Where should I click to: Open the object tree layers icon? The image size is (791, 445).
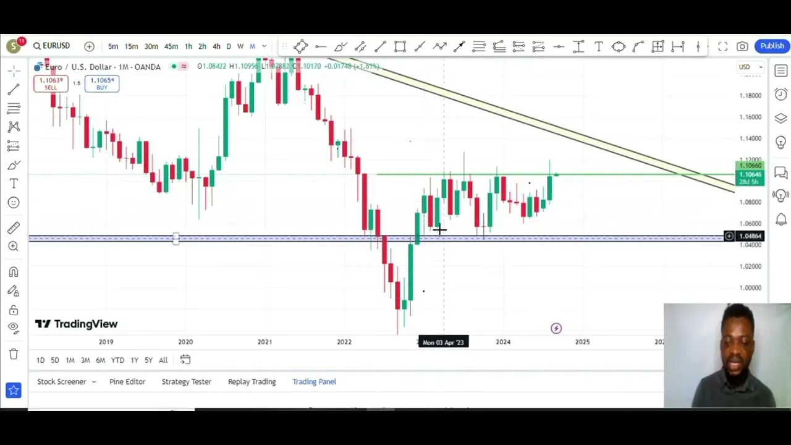(x=781, y=118)
